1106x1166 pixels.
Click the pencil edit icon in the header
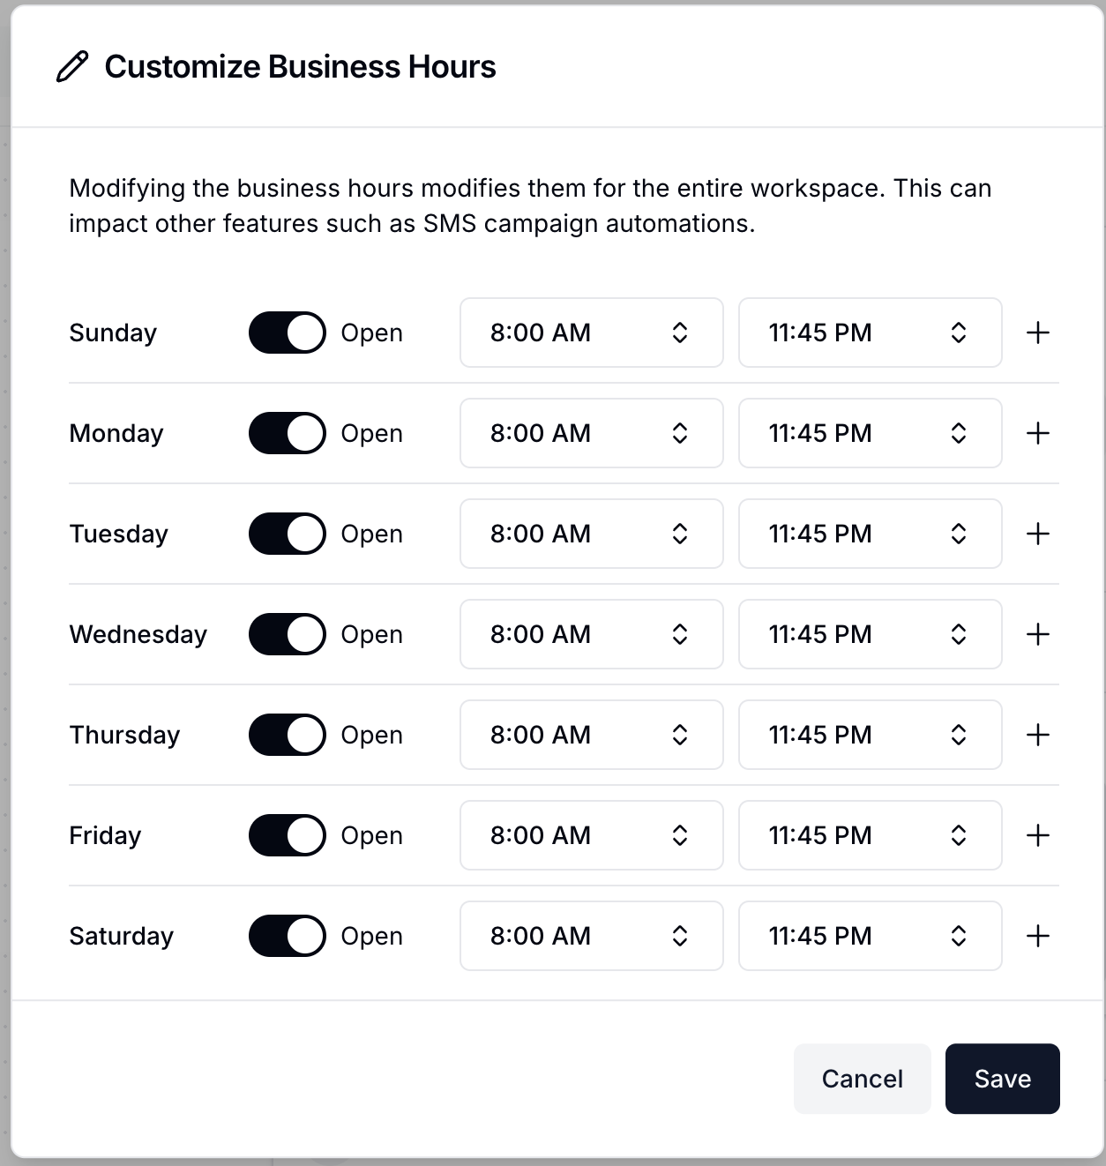click(x=74, y=65)
